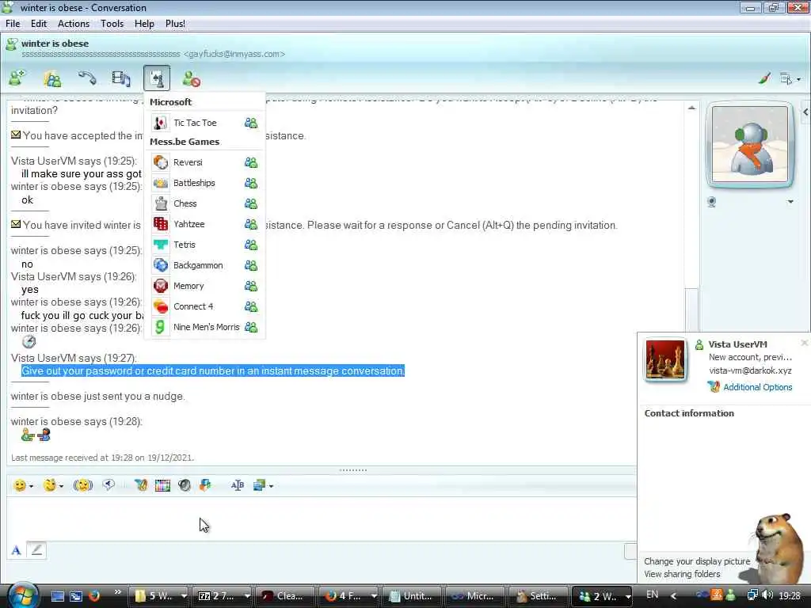The image size is (811, 608).
Task: Click the contact status icon beside winter is obese
Action: click(x=11, y=44)
